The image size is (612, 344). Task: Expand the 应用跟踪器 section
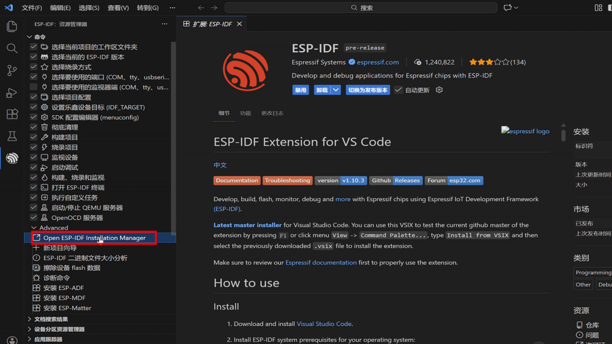[x=29, y=339]
